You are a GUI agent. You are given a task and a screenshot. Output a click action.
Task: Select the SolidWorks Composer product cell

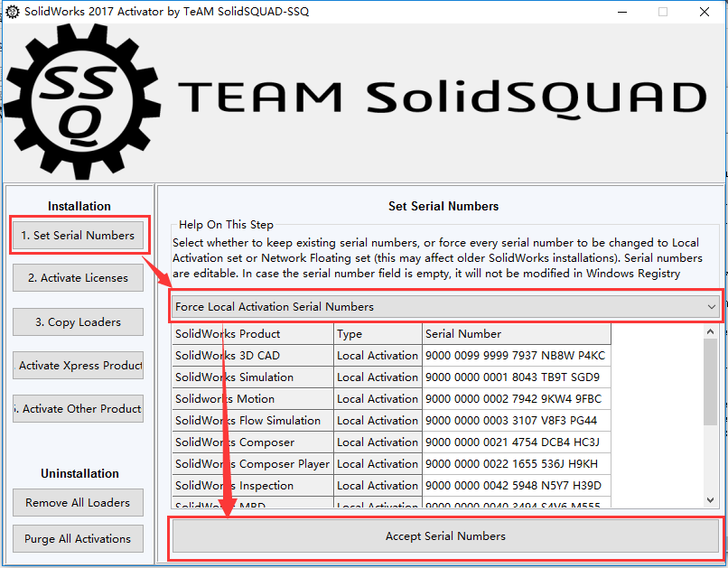[x=253, y=442]
